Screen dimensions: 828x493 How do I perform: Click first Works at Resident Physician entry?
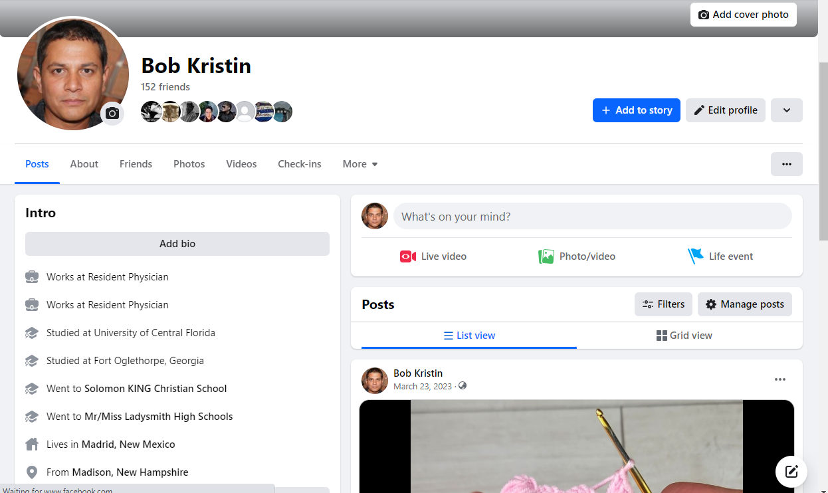tap(108, 277)
